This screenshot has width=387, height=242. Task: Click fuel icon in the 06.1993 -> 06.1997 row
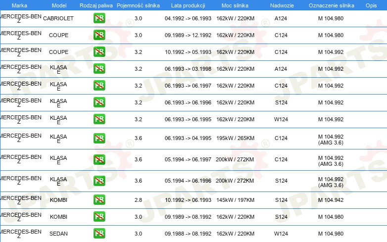click(99, 85)
